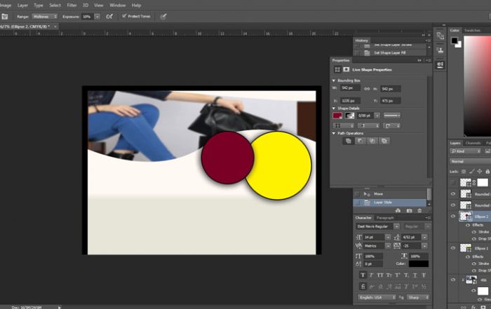Hide the Ellipse 2 layer
Viewport: 491px width, 309px height.
[x=453, y=216]
